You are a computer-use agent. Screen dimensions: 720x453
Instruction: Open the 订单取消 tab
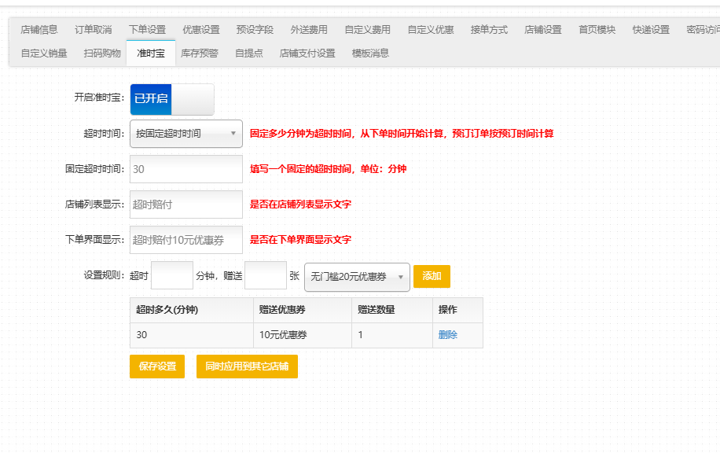(x=94, y=30)
